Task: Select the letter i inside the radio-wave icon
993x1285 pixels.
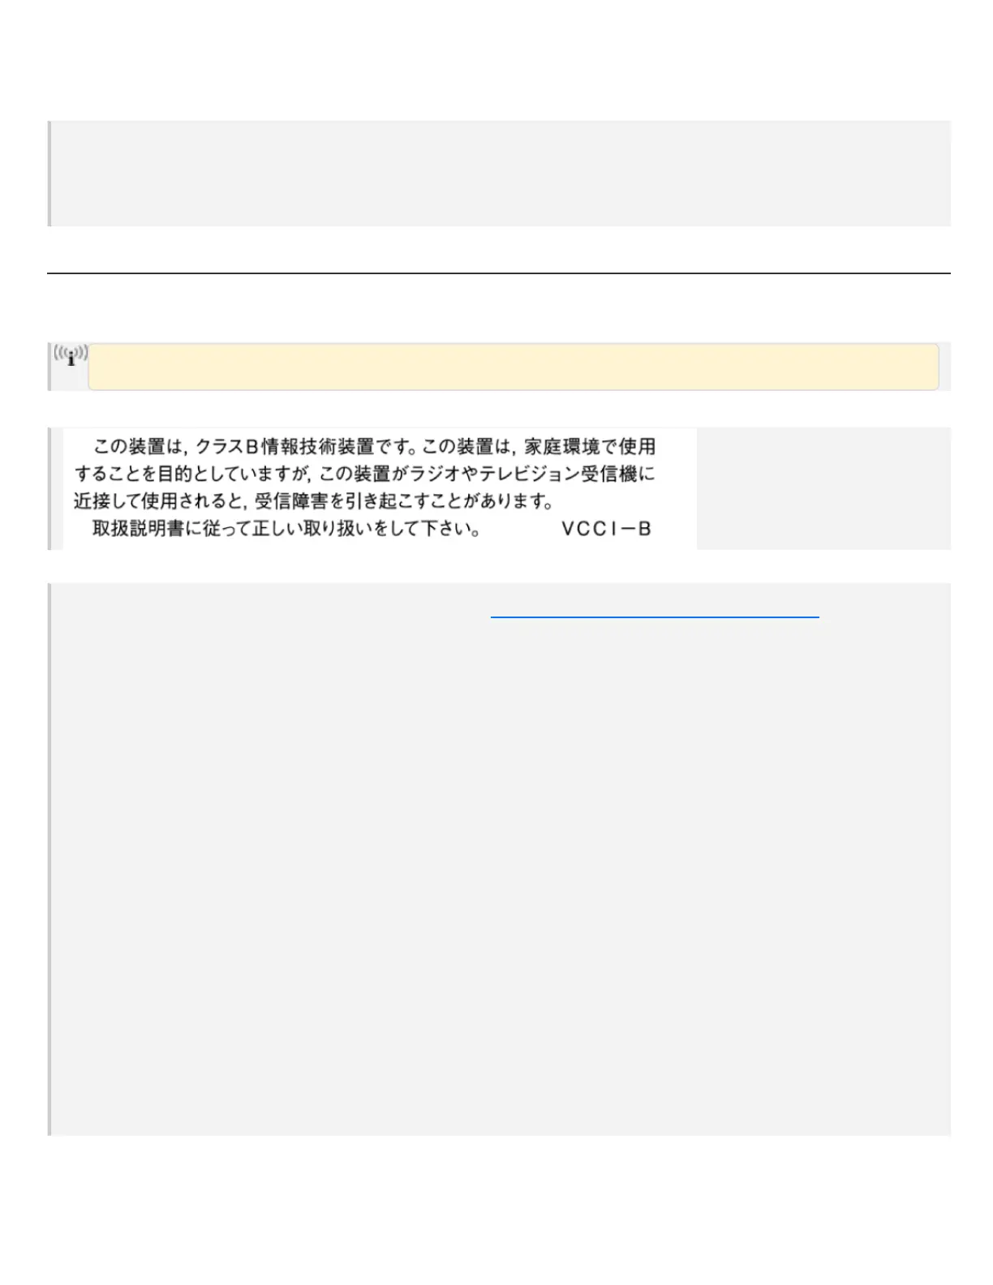Action: click(x=71, y=359)
